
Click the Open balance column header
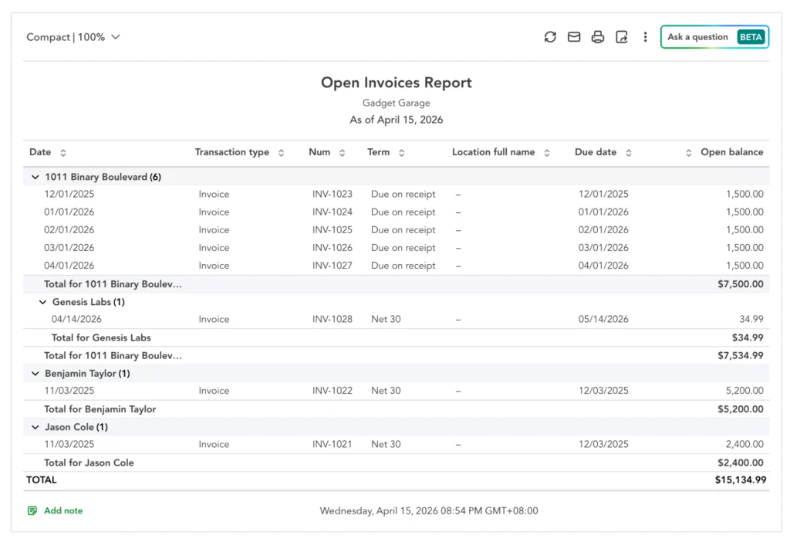tap(731, 152)
